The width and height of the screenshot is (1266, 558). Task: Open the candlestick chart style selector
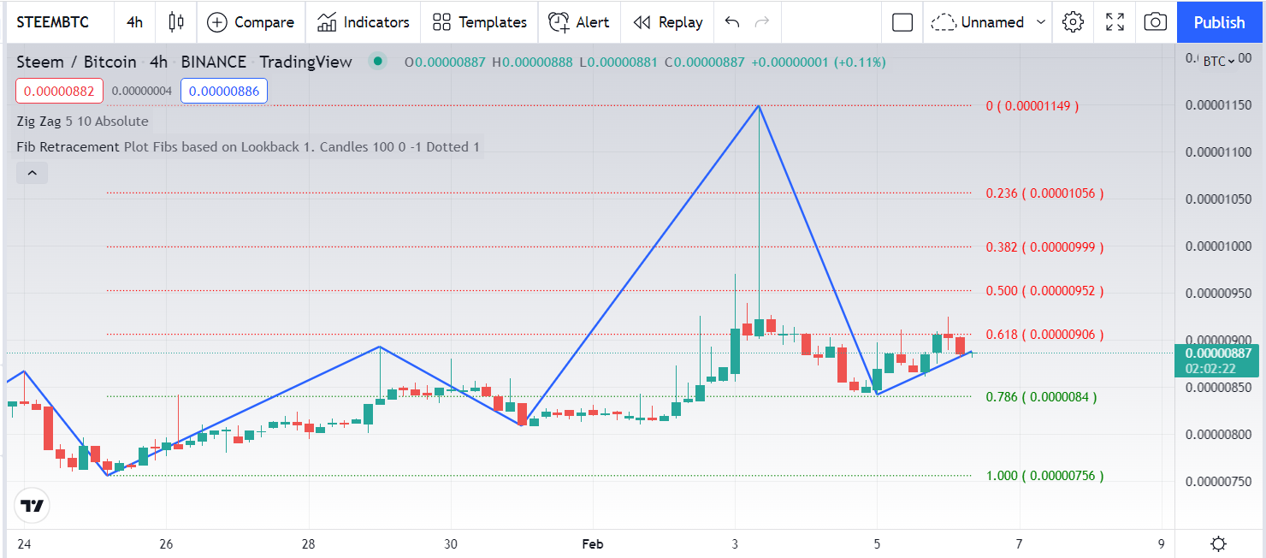[x=176, y=22]
